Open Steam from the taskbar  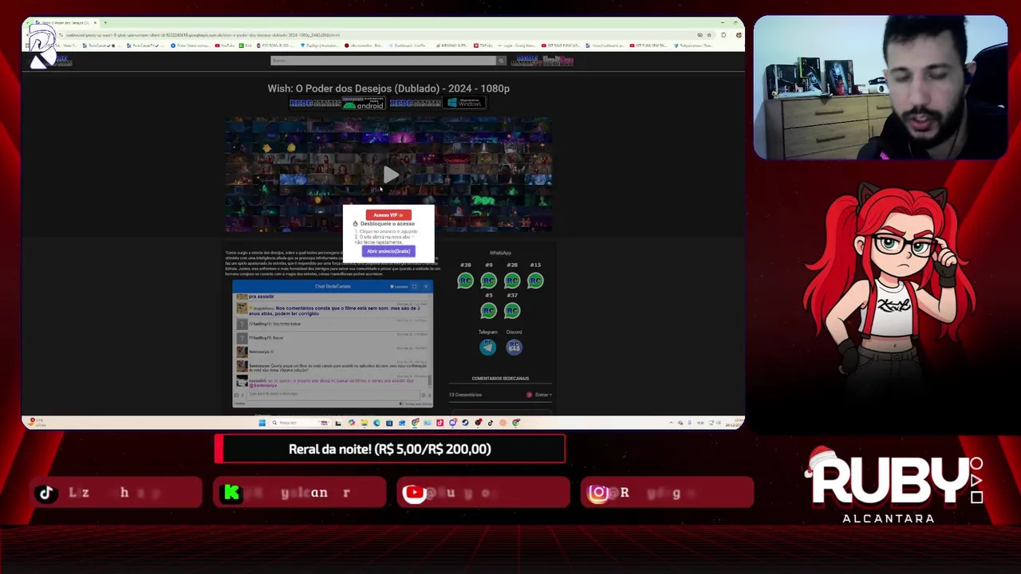(x=465, y=423)
